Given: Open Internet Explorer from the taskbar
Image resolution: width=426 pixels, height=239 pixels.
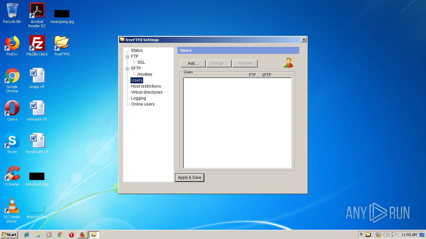Looking at the screenshot, I should (27, 235).
